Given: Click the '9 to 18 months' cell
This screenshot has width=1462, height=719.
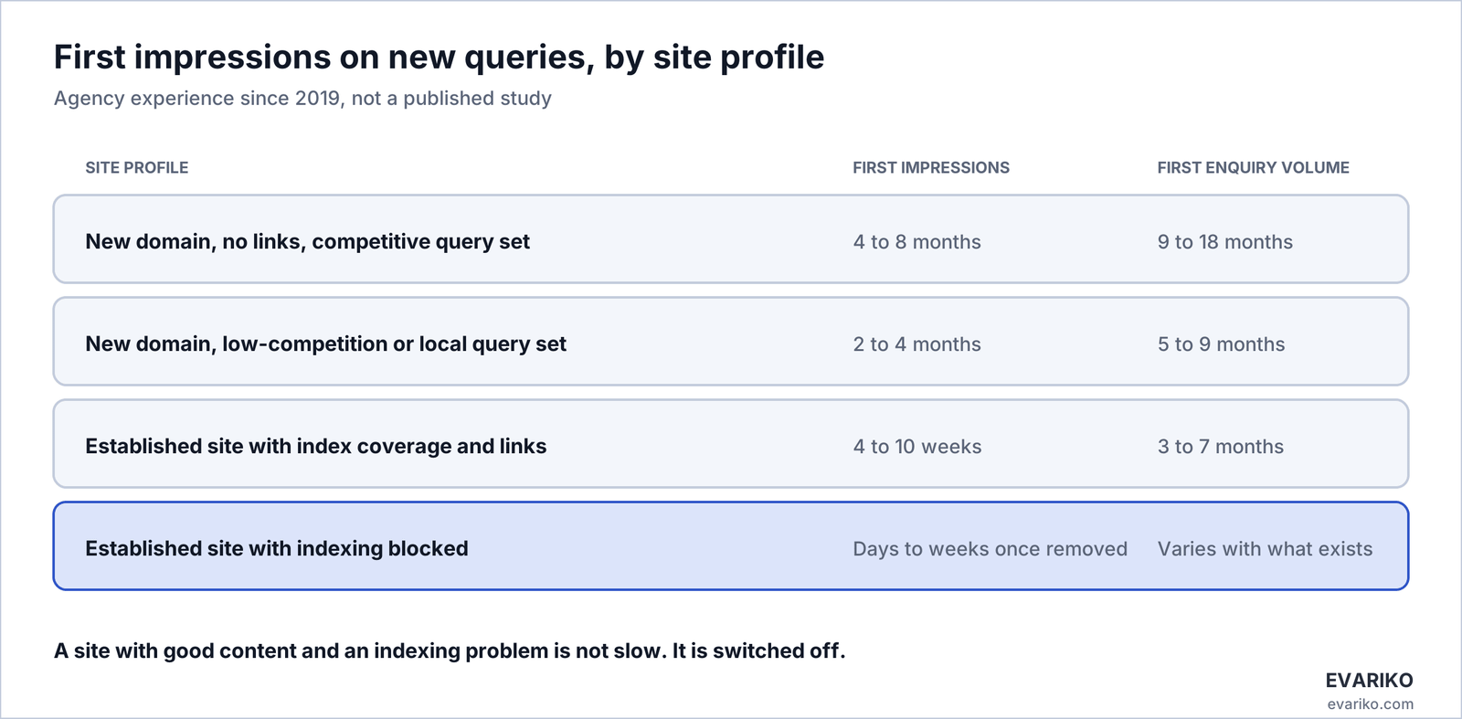Looking at the screenshot, I should [x=1224, y=242].
